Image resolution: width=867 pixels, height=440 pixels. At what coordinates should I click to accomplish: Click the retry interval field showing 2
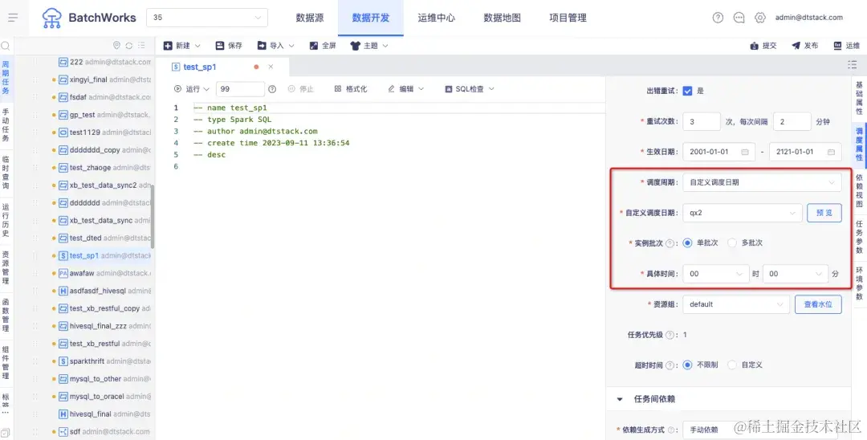pyautogui.click(x=792, y=121)
